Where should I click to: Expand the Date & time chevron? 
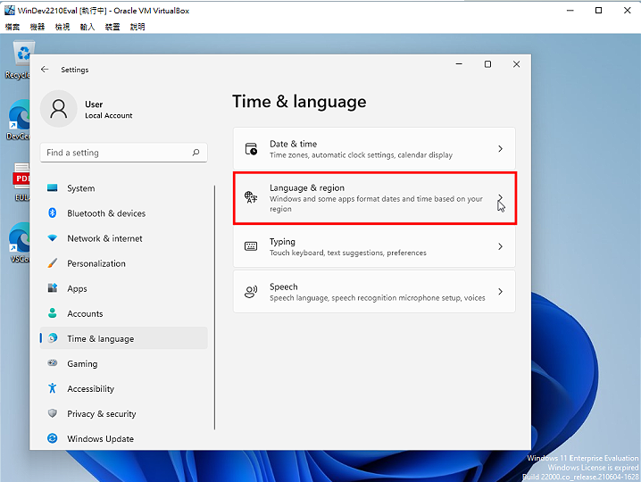click(x=500, y=149)
